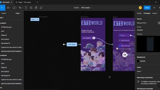Click the Flow 1 play icon on canvas

pos(38,19)
